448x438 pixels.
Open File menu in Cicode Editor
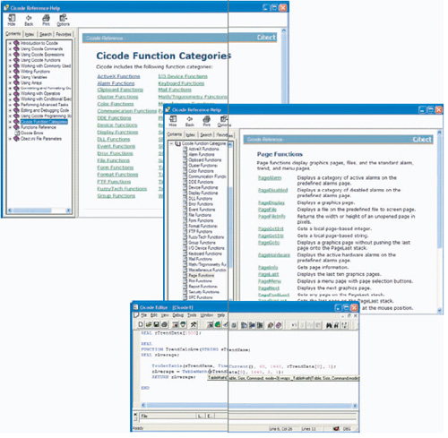144,315
